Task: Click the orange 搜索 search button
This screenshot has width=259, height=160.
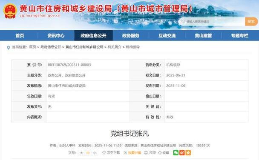Action: tap(251, 21)
